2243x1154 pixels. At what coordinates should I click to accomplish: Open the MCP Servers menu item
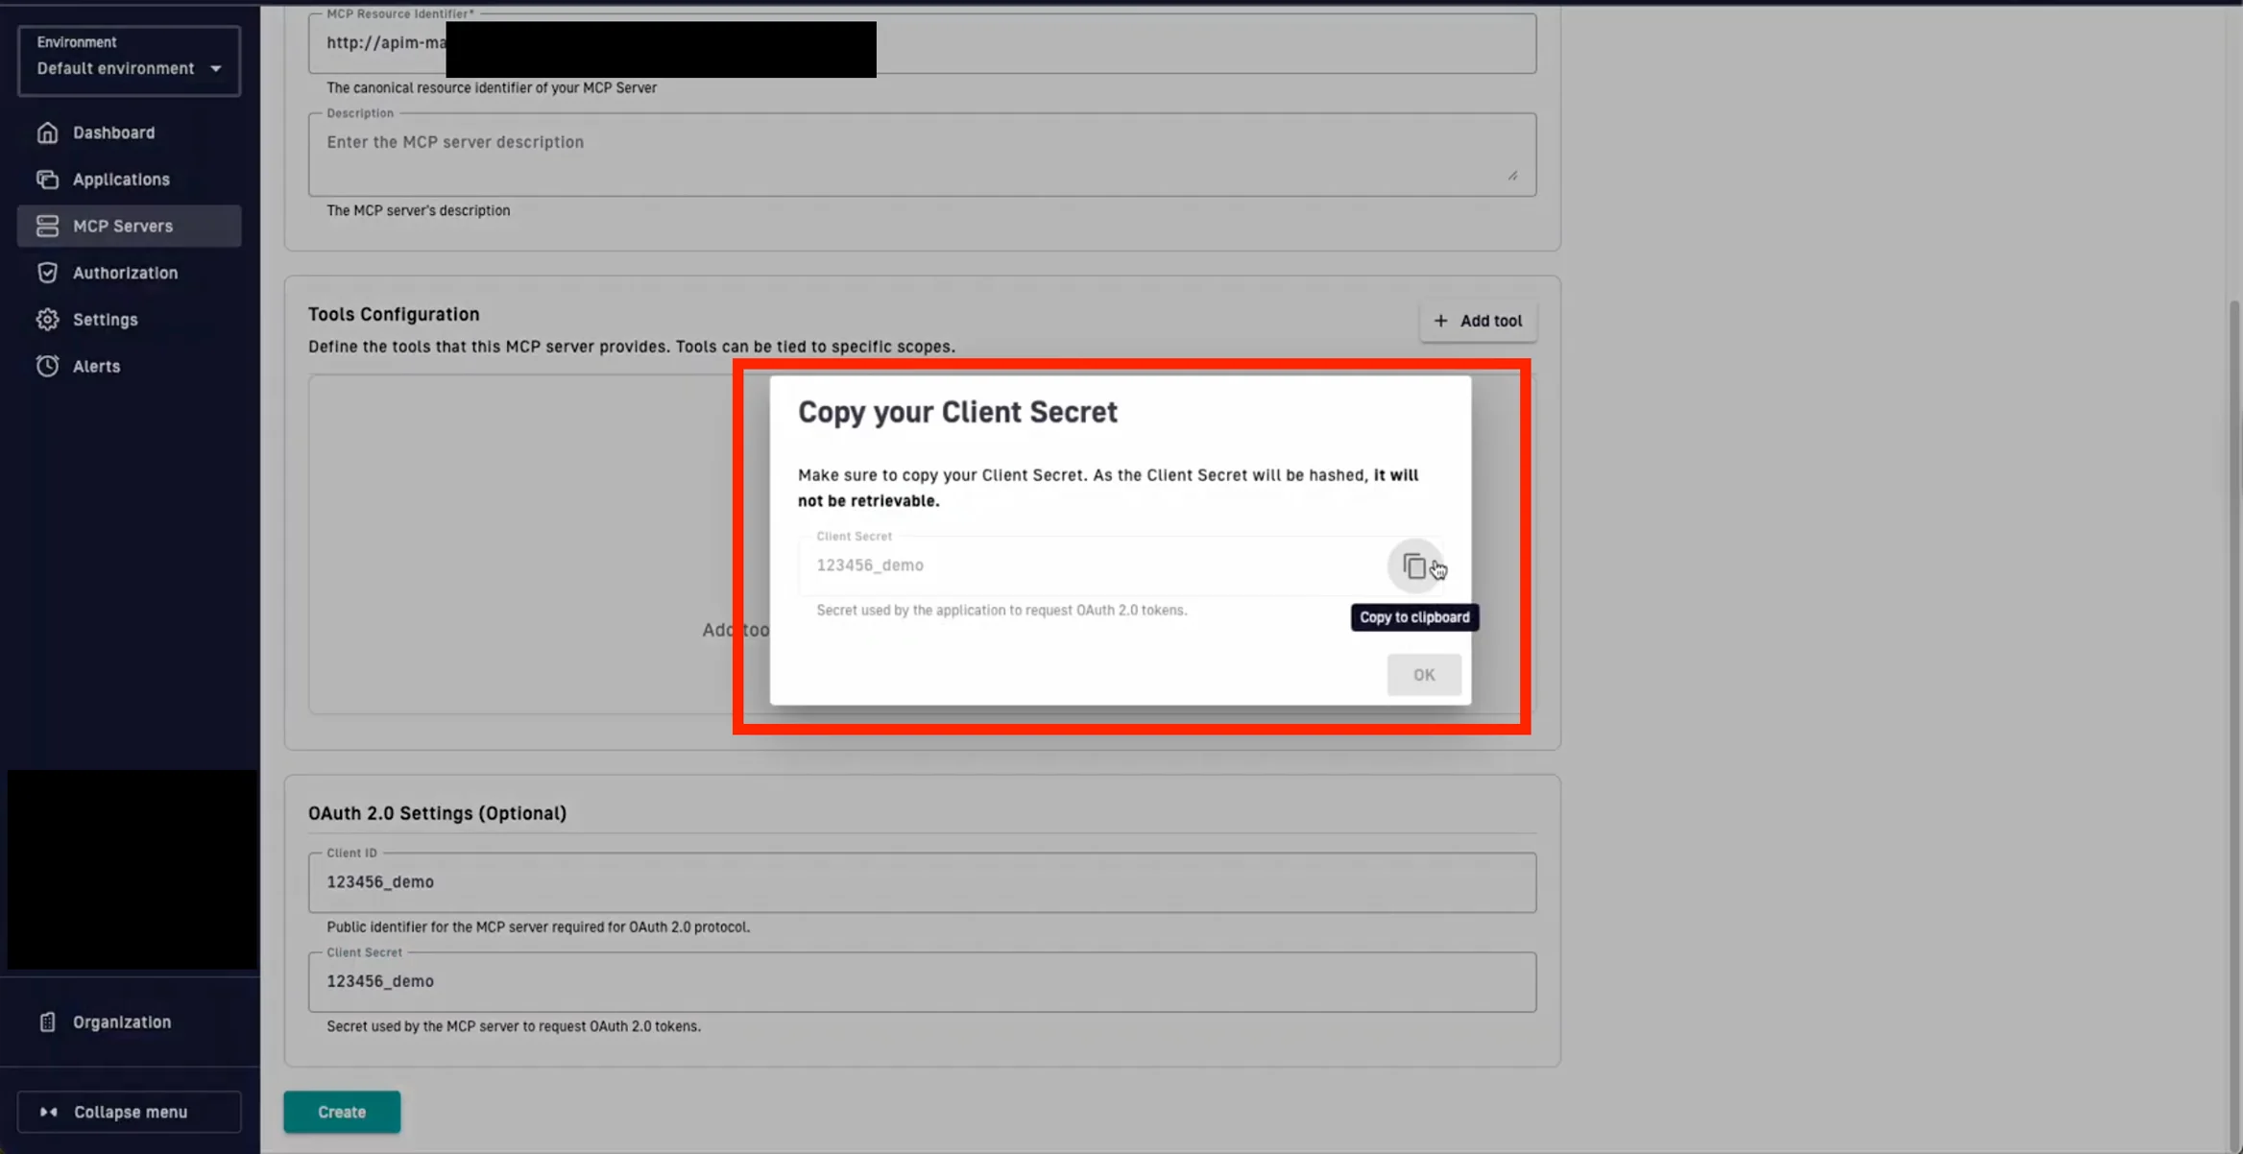click(x=123, y=226)
